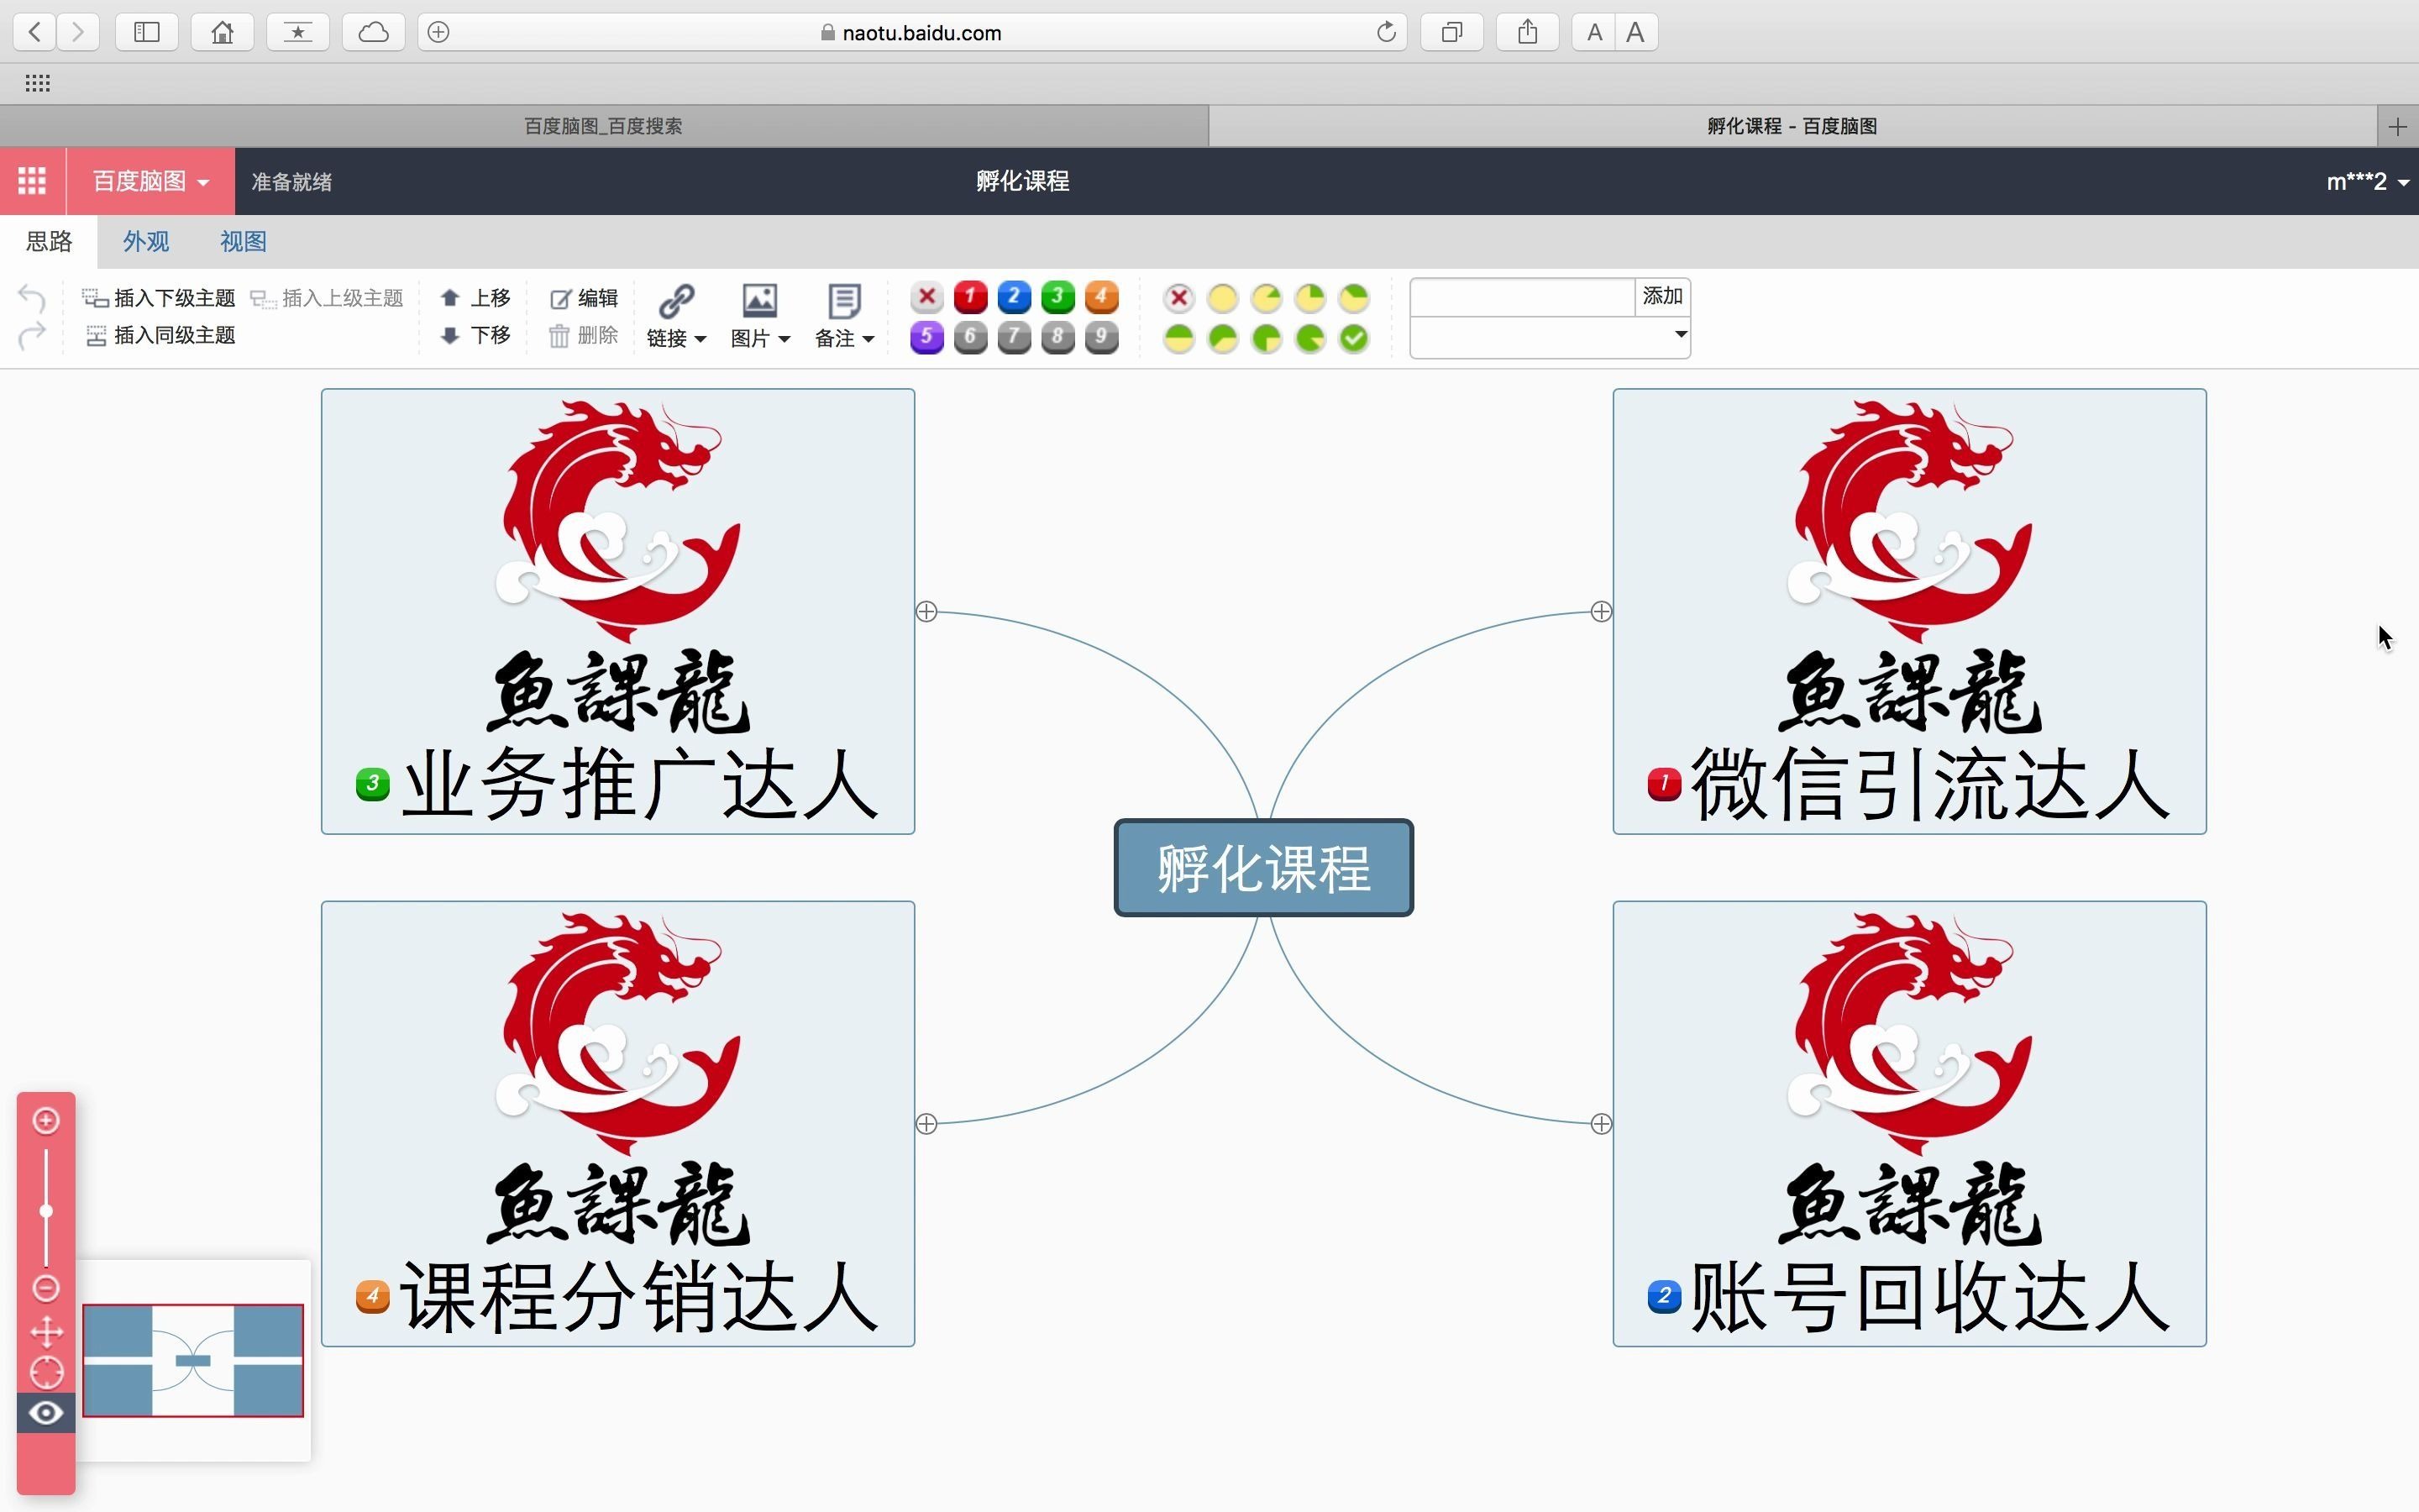Screen dimensions: 2419x1512
Task: Click 编辑 edit button
Action: tap(585, 298)
